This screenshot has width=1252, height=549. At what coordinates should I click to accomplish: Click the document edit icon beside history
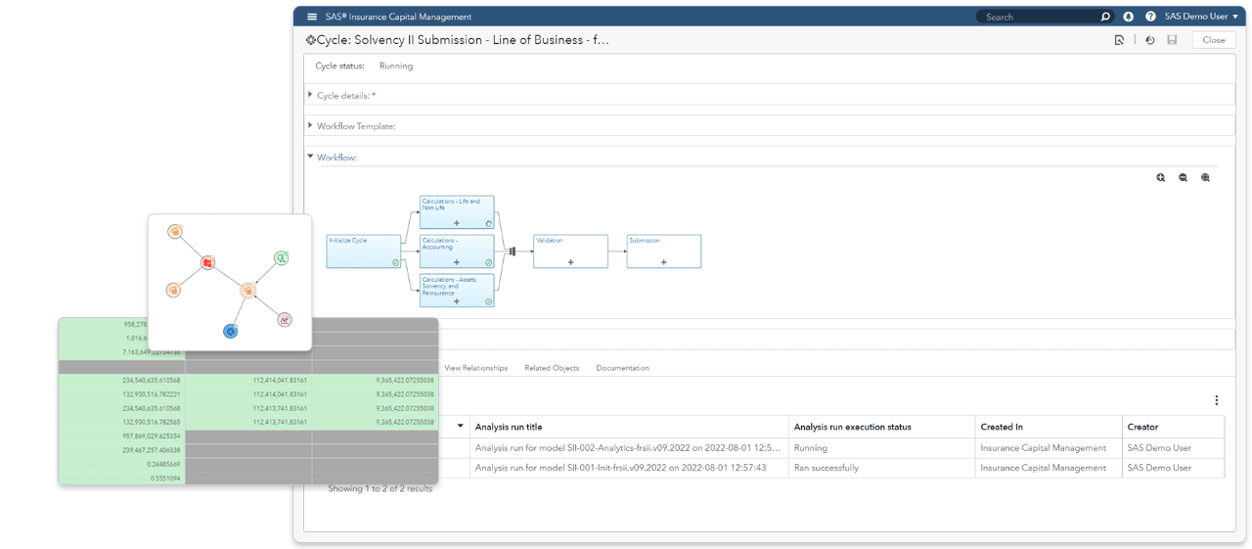pos(1119,40)
